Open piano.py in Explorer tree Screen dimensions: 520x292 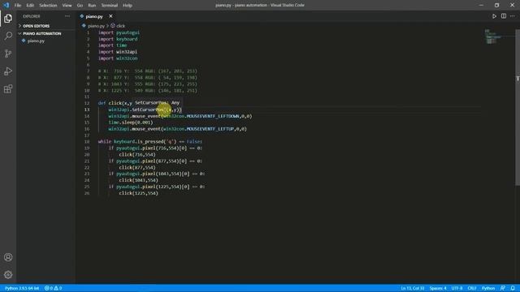36,41
